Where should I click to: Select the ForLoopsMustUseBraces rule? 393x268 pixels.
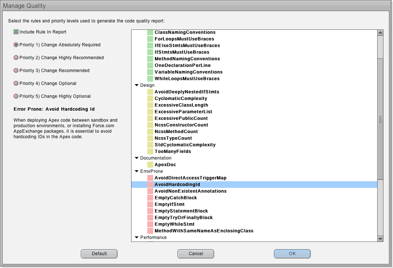[x=184, y=39]
